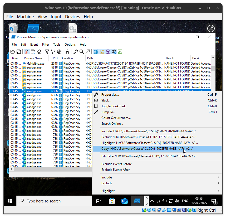Select Properties... in the context menu
The height and width of the screenshot is (218, 226).
pos(157,95)
